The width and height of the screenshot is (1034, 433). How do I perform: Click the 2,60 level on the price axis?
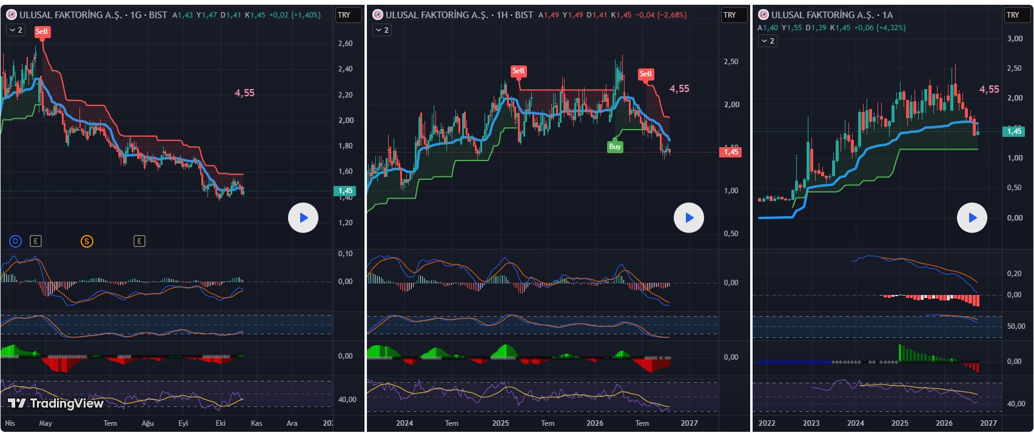point(345,44)
